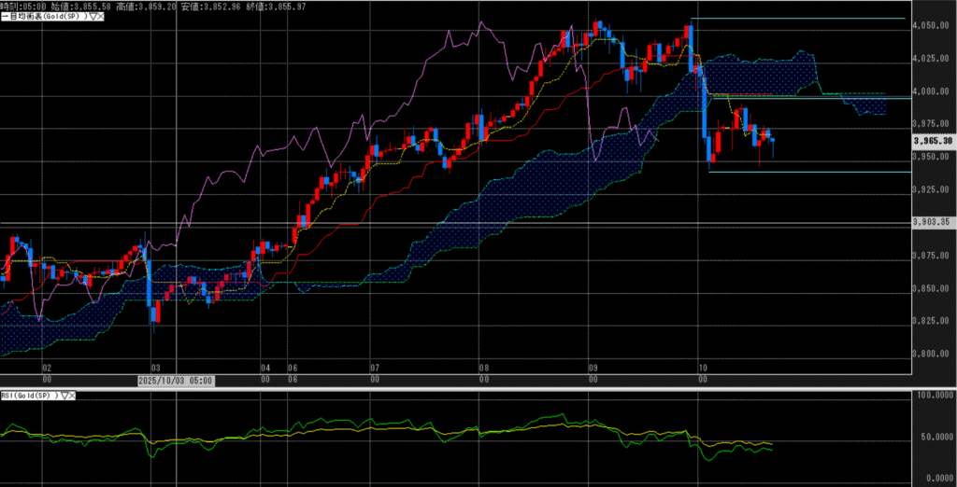Click the 09 date label on time axis

(593, 369)
